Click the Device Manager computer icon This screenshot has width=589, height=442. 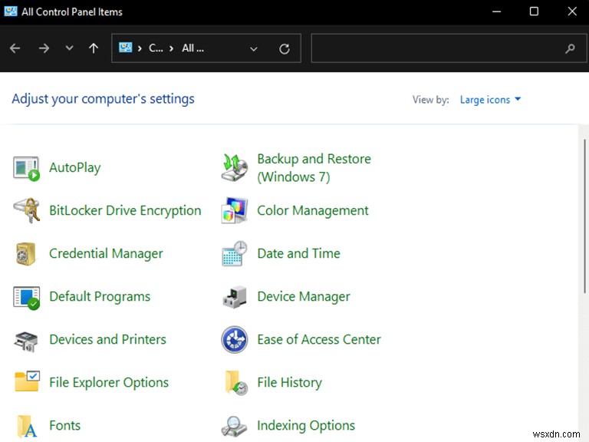235,297
